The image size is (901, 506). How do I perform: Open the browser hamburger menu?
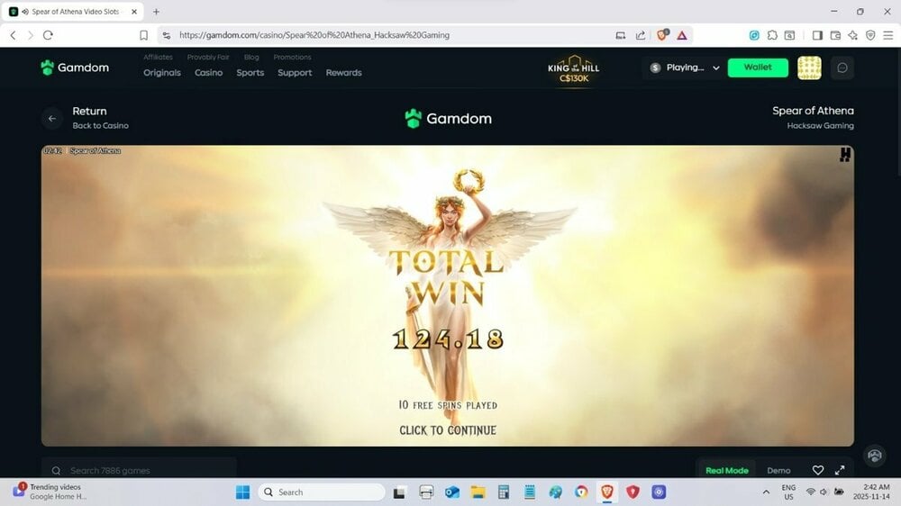887,35
